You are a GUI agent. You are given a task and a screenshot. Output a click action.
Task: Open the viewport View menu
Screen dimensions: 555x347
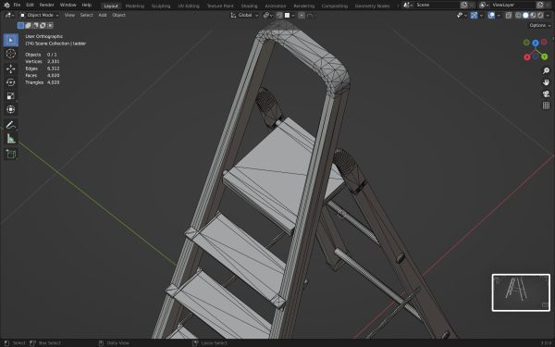[x=69, y=15]
